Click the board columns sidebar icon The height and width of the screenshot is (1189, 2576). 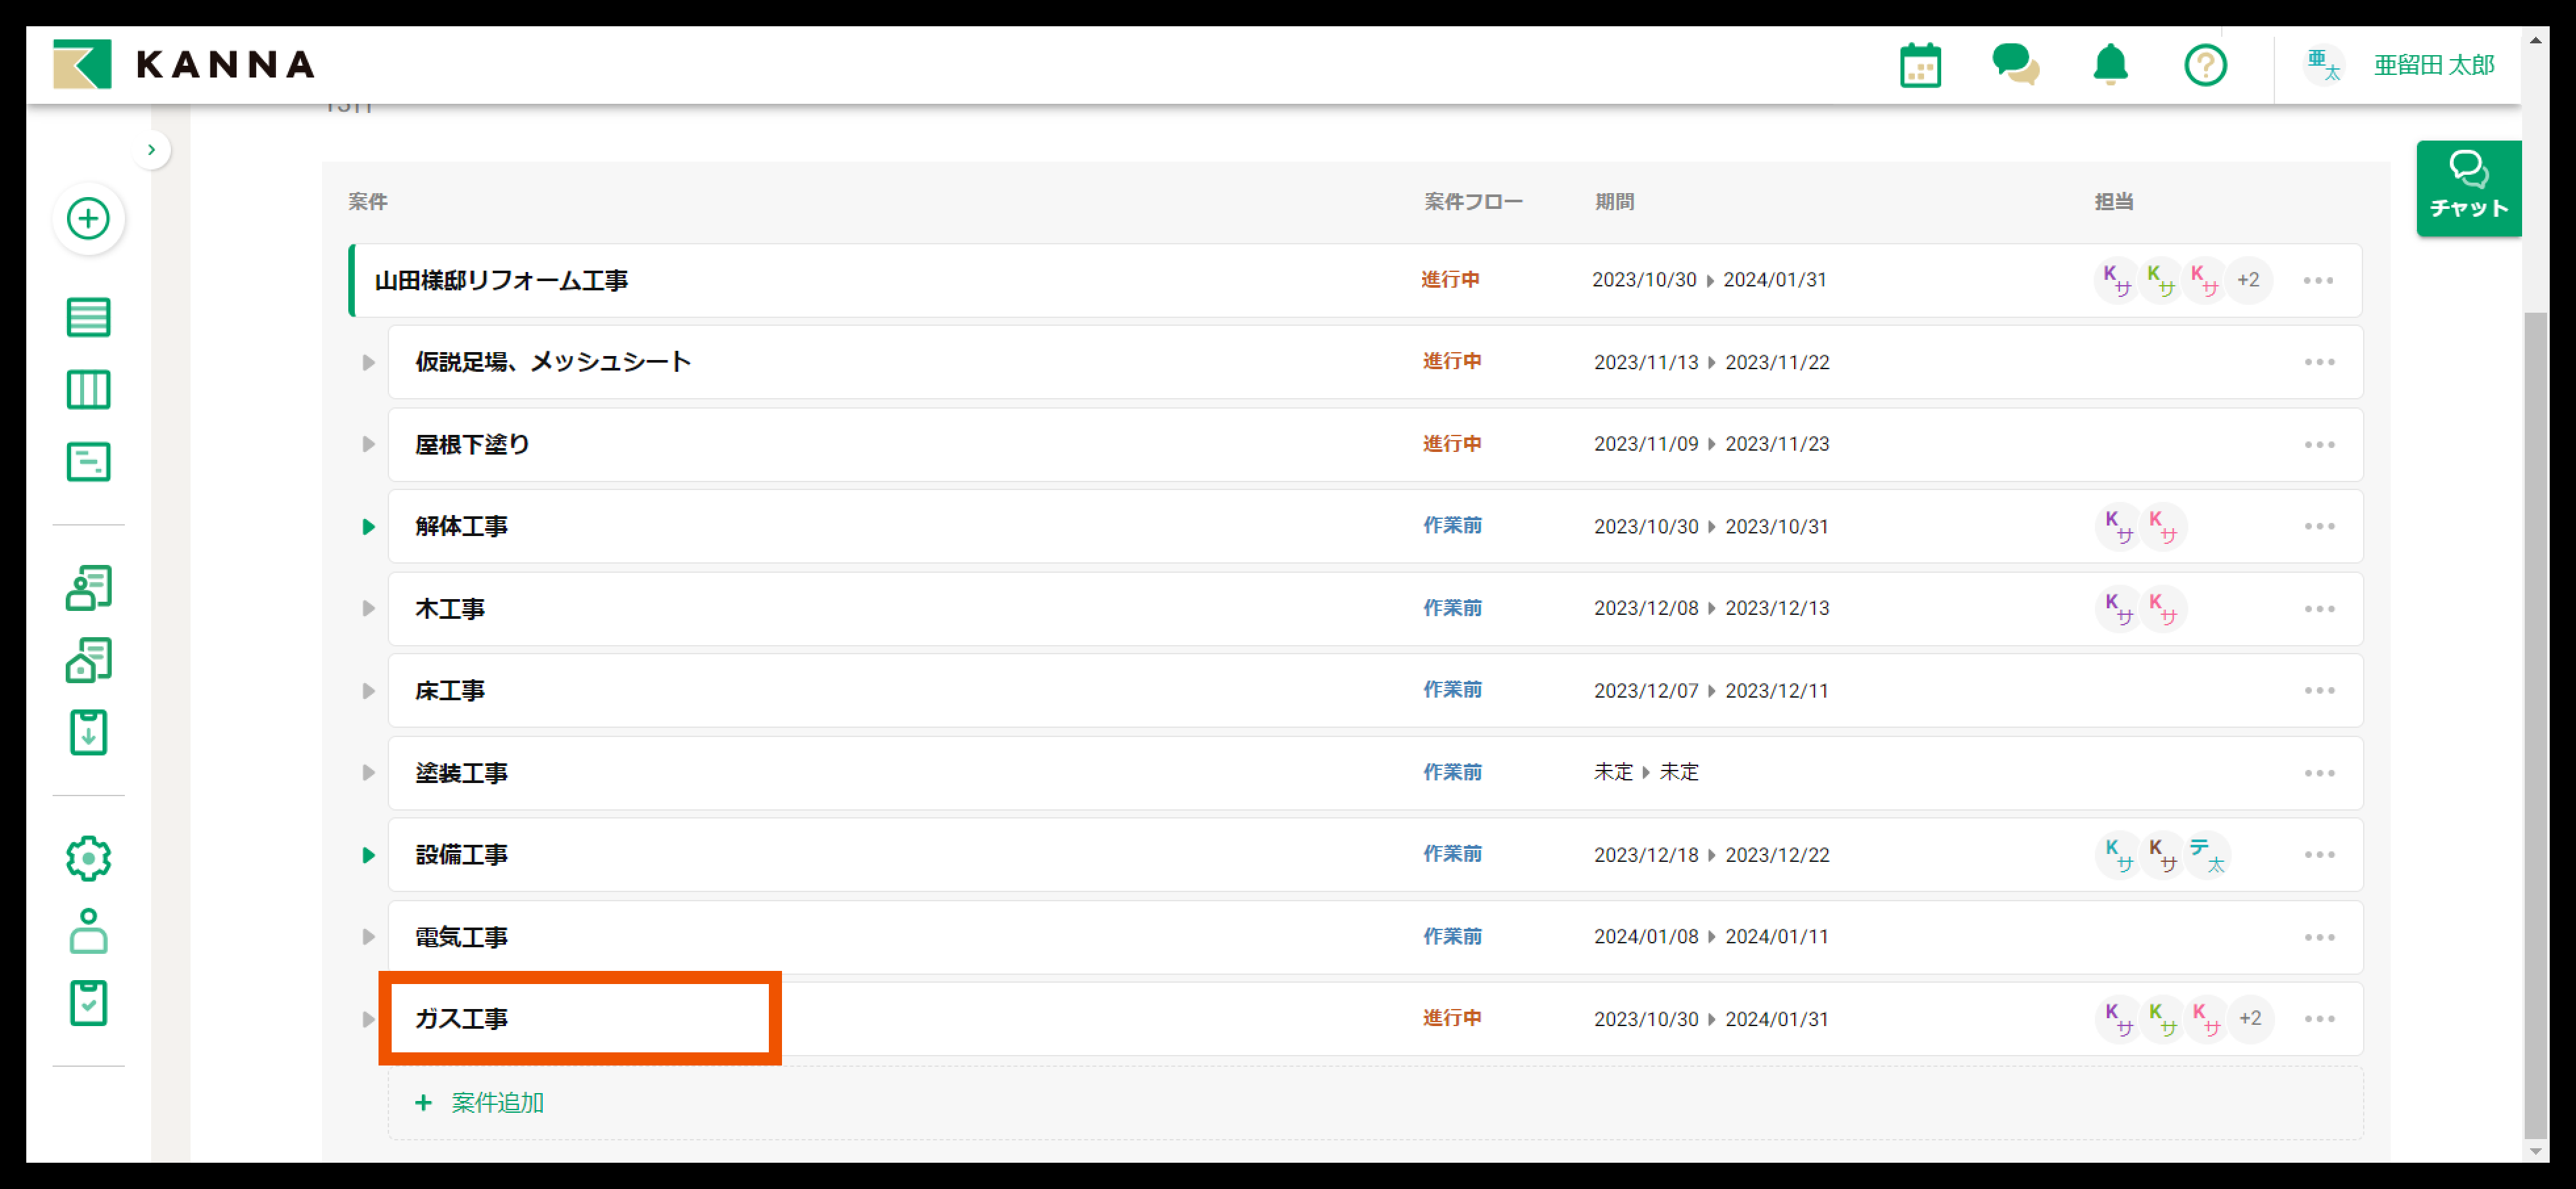click(88, 390)
